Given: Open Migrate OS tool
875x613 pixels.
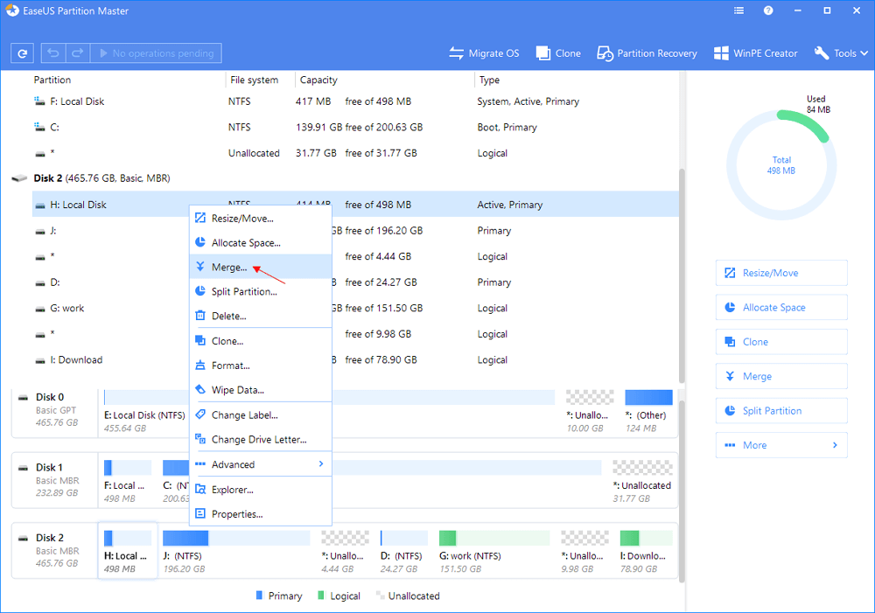Looking at the screenshot, I should 484,53.
